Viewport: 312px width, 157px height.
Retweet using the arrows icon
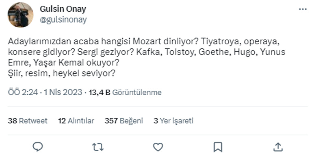97,147
